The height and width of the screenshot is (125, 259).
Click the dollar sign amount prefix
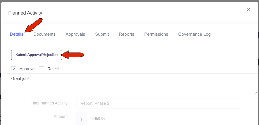click(81, 119)
